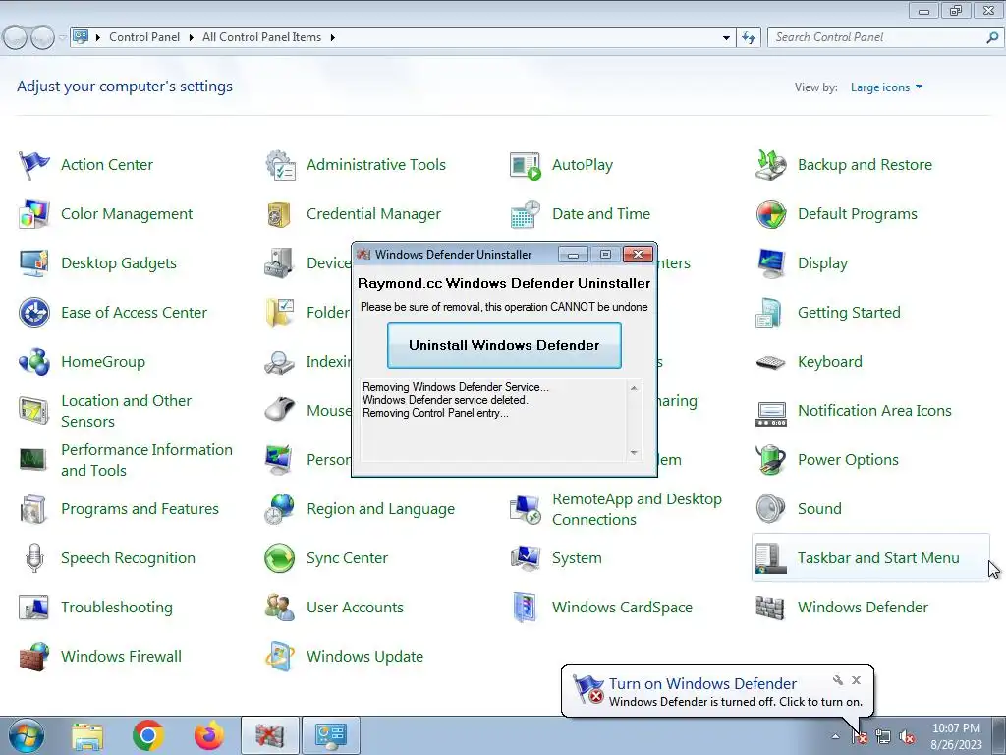
Task: Expand the arrow after Control Panel breadcrumb
Action: pos(192,38)
